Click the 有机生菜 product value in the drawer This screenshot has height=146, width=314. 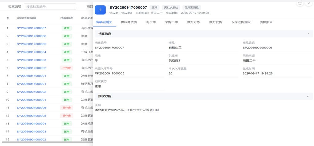click(175, 48)
